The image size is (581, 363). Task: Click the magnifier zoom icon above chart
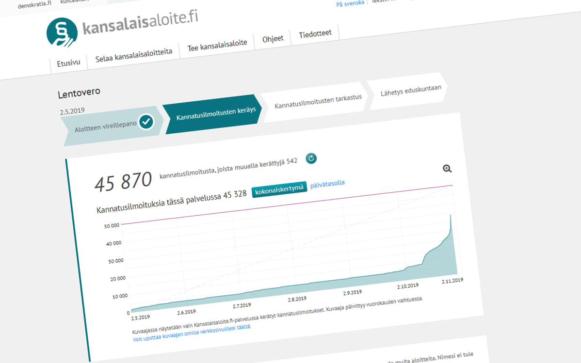[447, 169]
